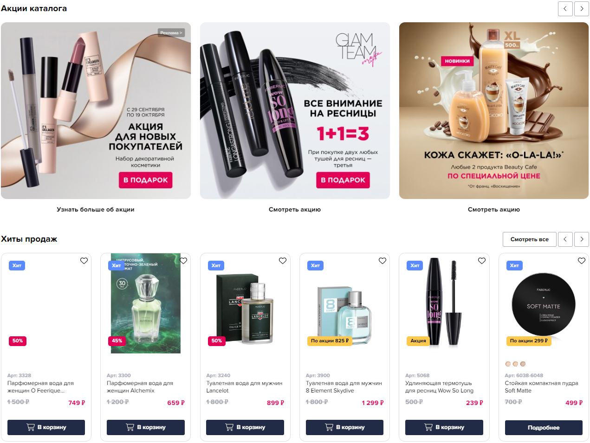Toggle favorite heart on Alchemix perfume
The height and width of the screenshot is (443, 590).
click(x=183, y=261)
